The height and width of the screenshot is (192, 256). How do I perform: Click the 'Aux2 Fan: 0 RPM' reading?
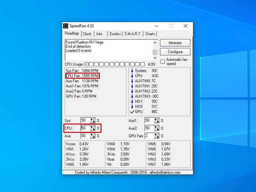79,91
